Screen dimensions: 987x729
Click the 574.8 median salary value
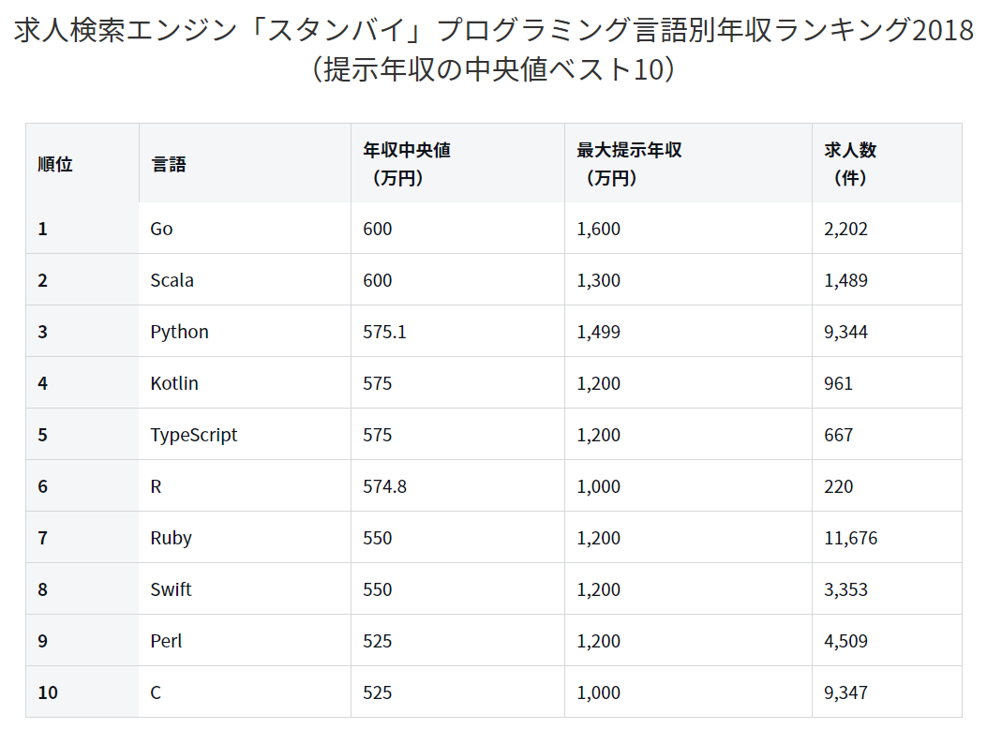(384, 486)
